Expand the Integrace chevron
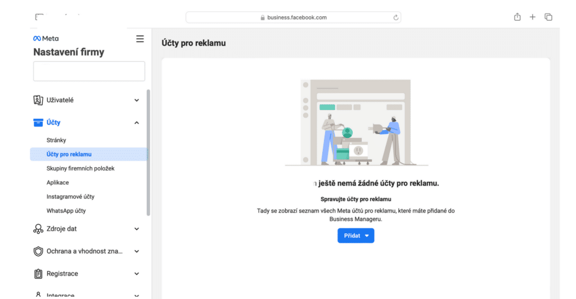 (137, 295)
